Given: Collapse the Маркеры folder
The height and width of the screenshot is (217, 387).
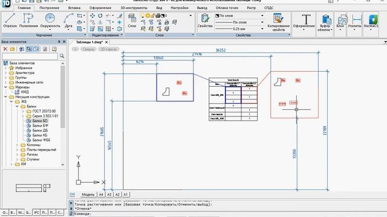Looking at the screenshot, I should tap(5, 87).
